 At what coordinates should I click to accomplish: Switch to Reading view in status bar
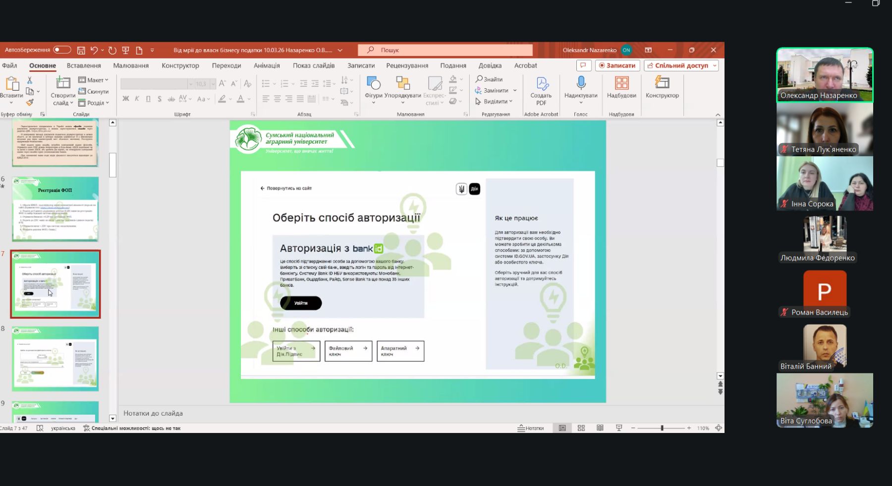tap(600, 428)
